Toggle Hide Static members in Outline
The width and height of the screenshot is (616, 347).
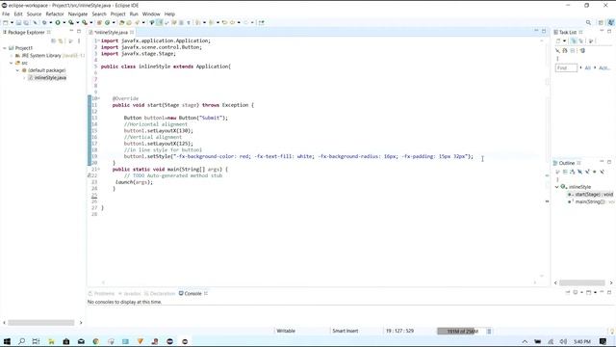pos(587,172)
